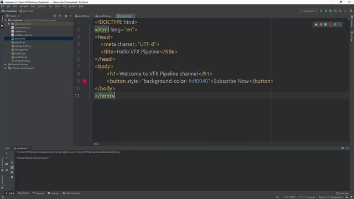354x199 pixels.
Task: Select demo.html in the Project tree
Action: pyautogui.click(x=39, y=39)
